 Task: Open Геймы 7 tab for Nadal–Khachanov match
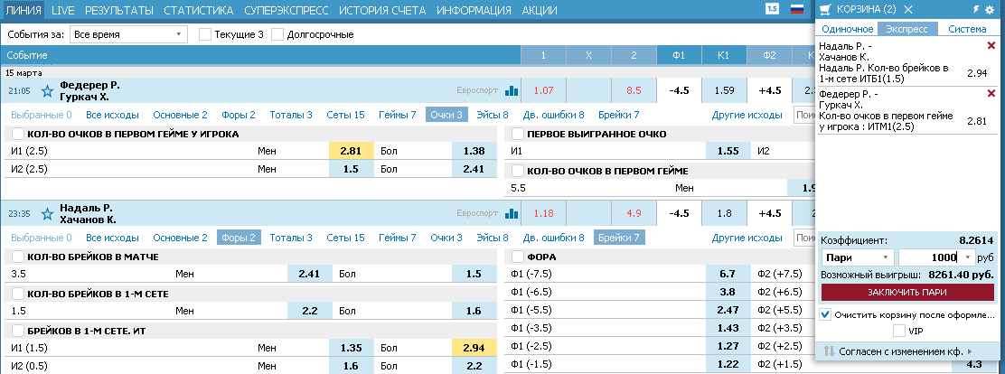[398, 238]
